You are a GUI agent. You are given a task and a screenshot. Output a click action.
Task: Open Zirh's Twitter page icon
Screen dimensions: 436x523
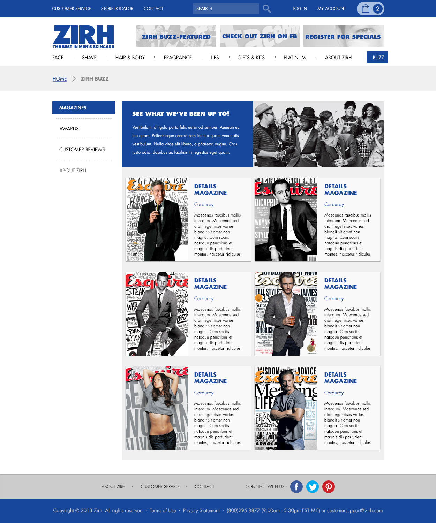tap(313, 487)
